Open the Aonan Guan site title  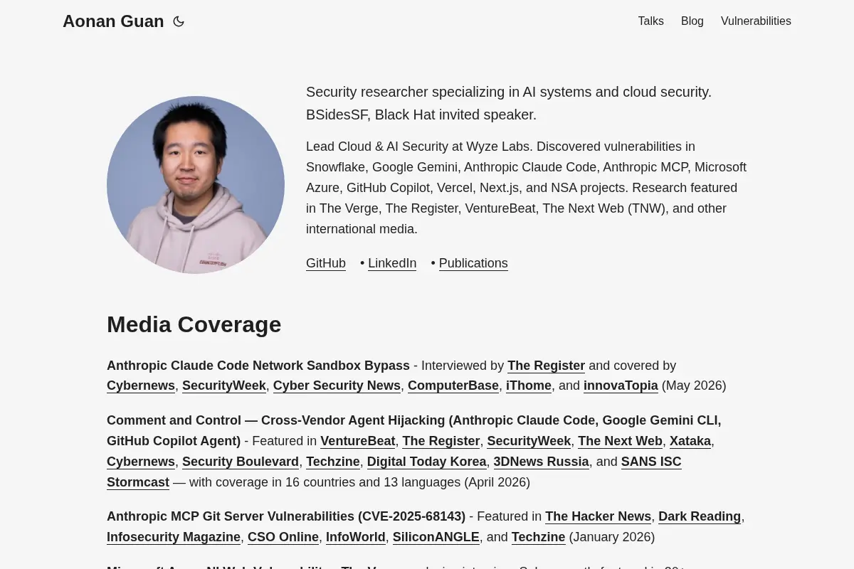tap(113, 21)
